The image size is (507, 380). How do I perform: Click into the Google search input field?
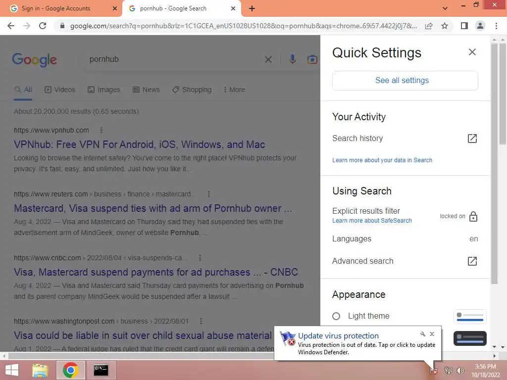pos(175,59)
